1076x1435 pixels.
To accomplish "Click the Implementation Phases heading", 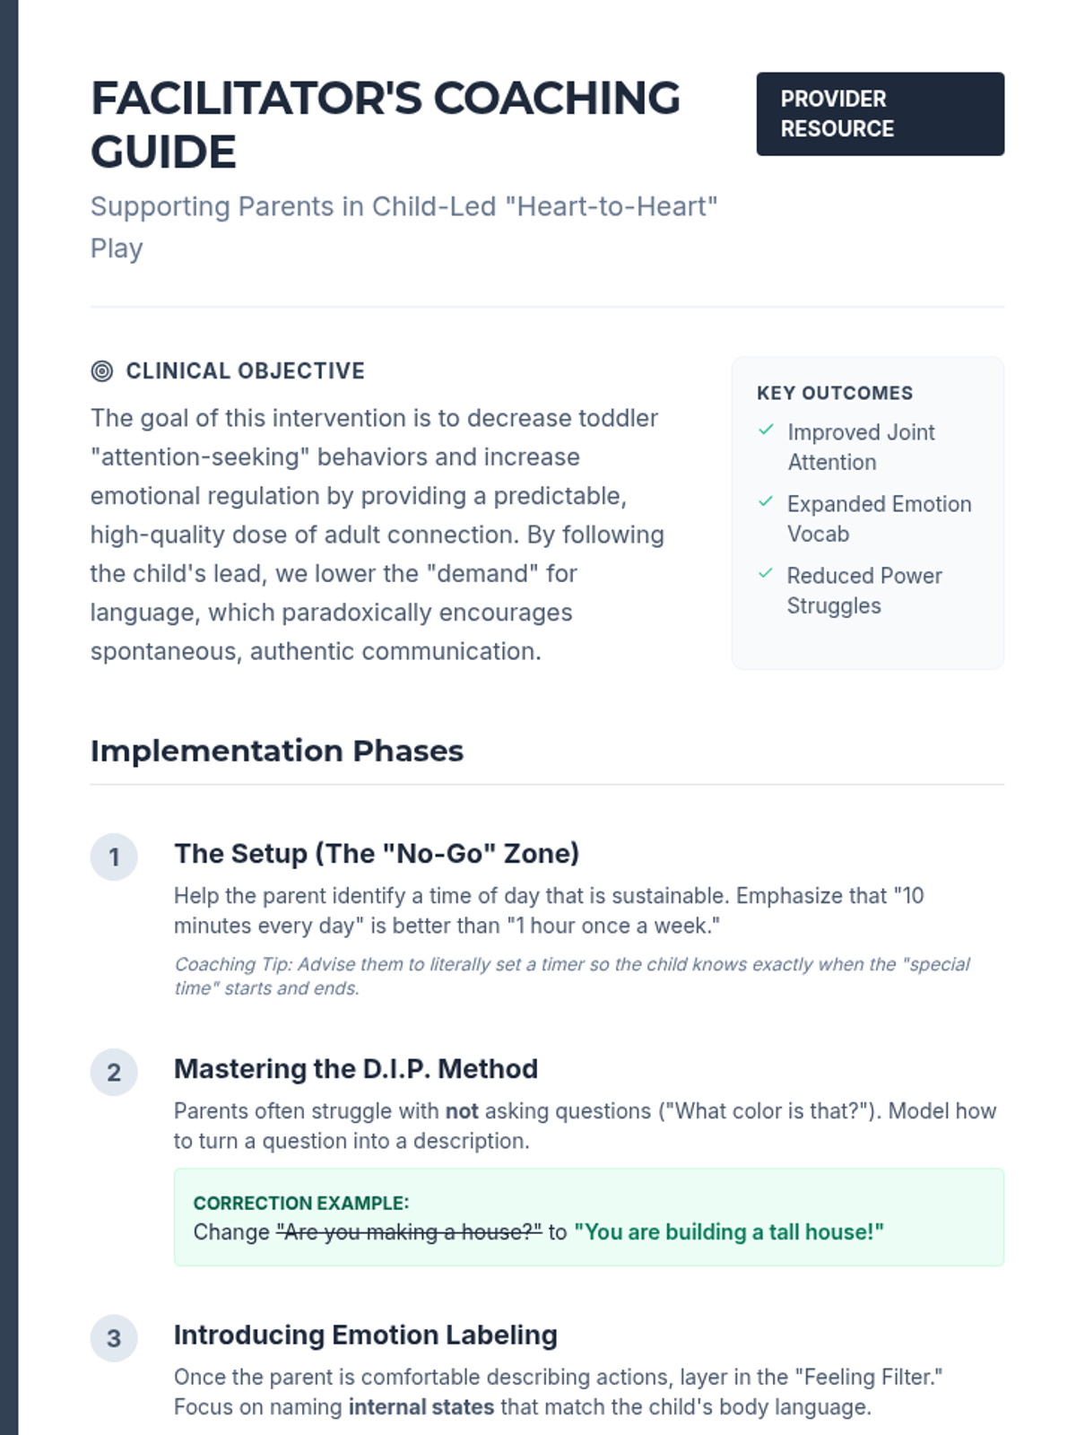I will 277,751.
